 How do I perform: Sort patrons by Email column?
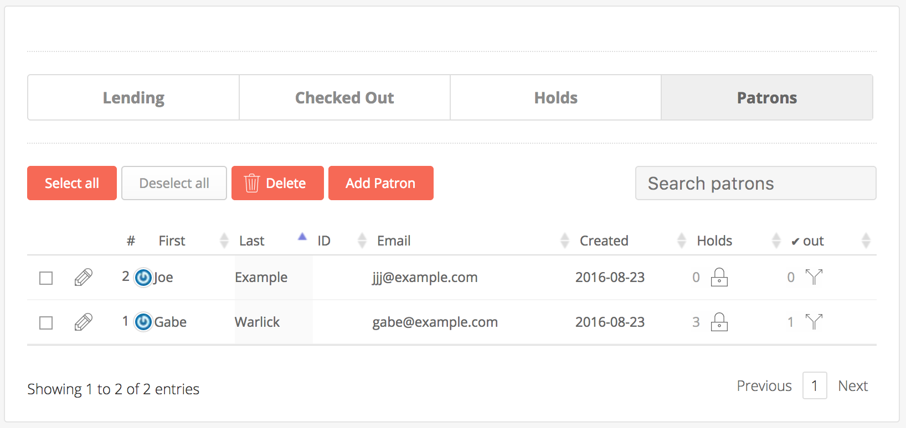point(394,241)
